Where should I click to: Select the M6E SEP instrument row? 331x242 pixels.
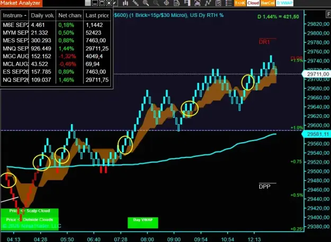pyautogui.click(x=56, y=25)
